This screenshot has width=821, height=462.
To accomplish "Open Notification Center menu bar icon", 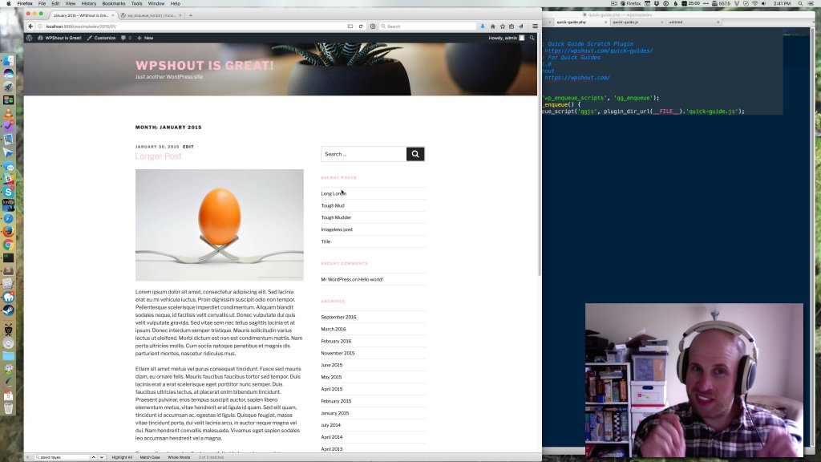I will pyautogui.click(x=811, y=4).
